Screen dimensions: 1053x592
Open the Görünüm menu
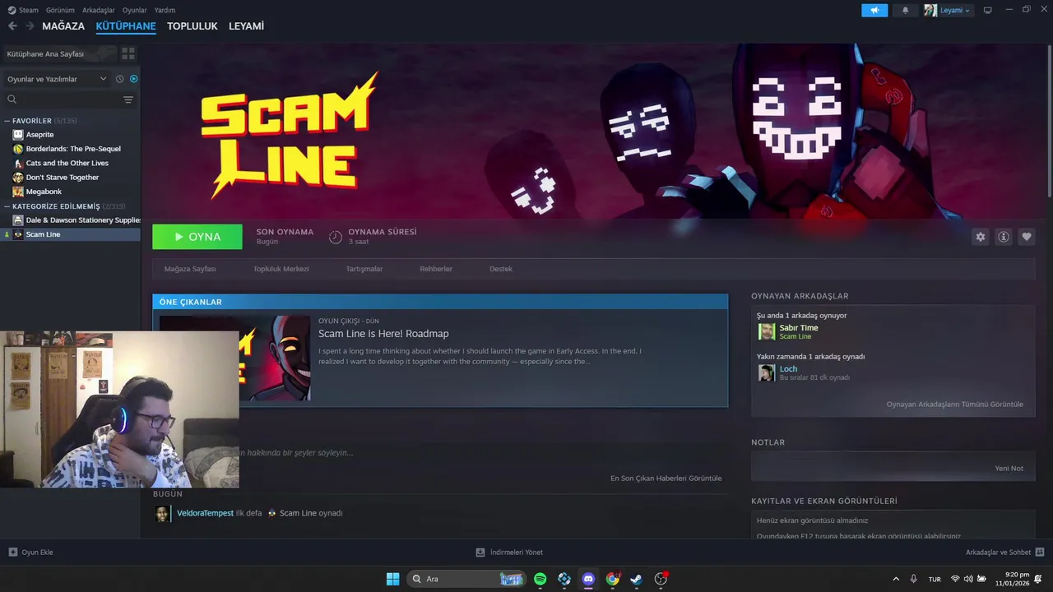(60, 10)
